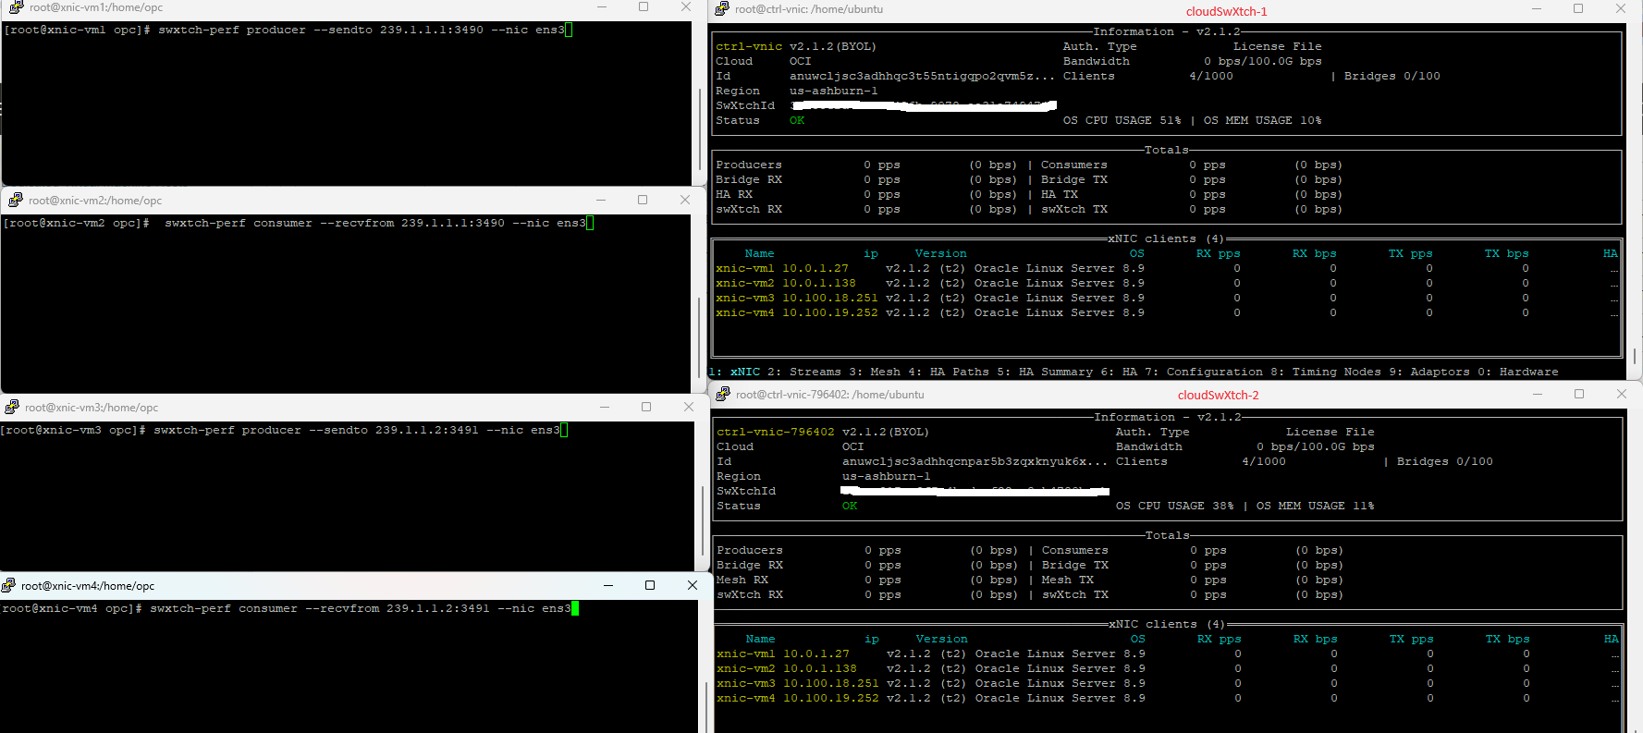Viewport: 1643px width, 733px height.
Task: Select xnic-vm1 row in cloudSwXtch-2 clients list
Action: 930,654
